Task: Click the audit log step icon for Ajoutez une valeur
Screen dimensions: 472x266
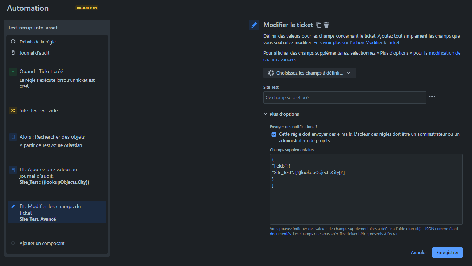Action: [13, 170]
